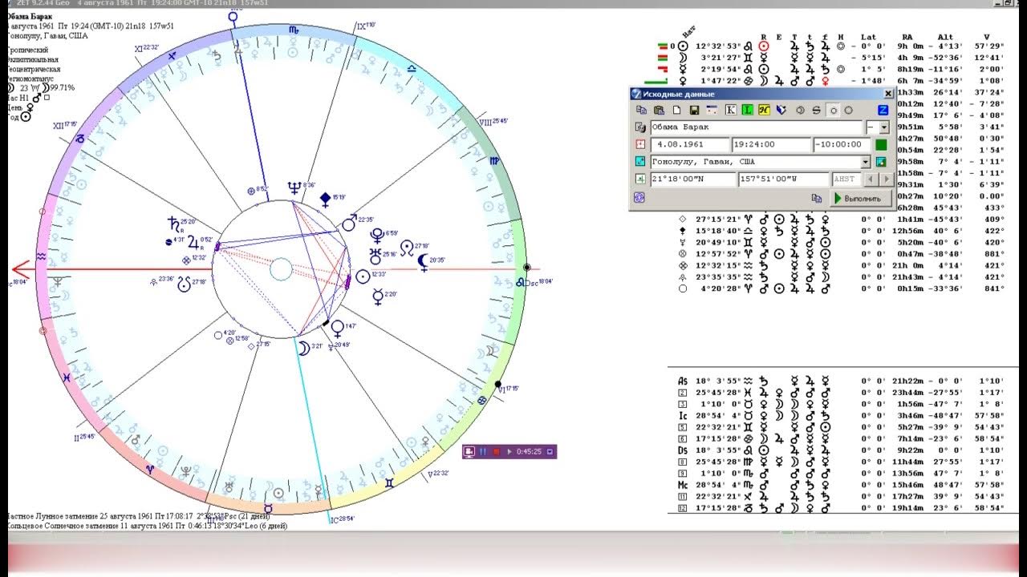Click the time field 19:24:00
Screen dimensions: 1027x577
pos(771,144)
